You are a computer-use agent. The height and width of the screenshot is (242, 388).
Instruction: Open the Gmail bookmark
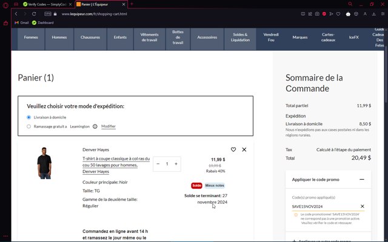pyautogui.click(x=22, y=22)
